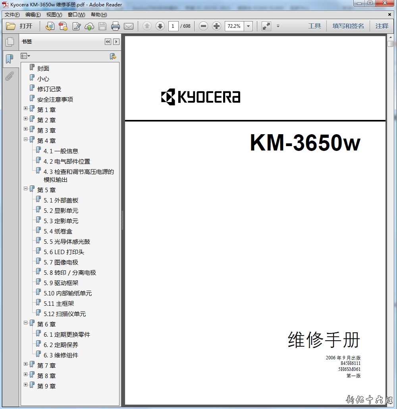Collapse the 第 5 章 bookmark
The width and height of the screenshot is (397, 409).
click(x=25, y=189)
